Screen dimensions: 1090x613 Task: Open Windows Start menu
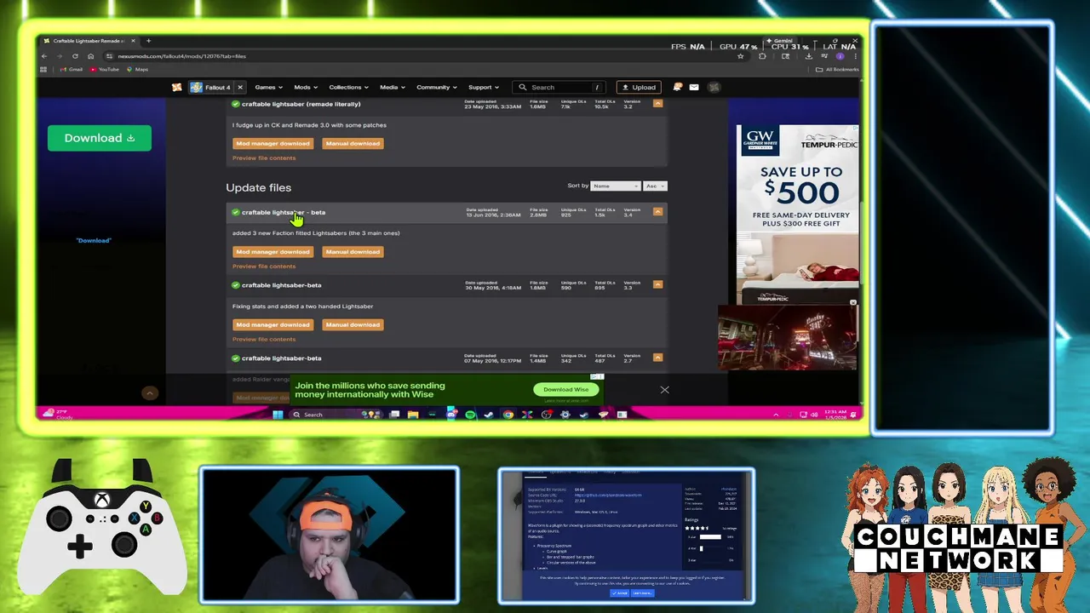click(278, 415)
